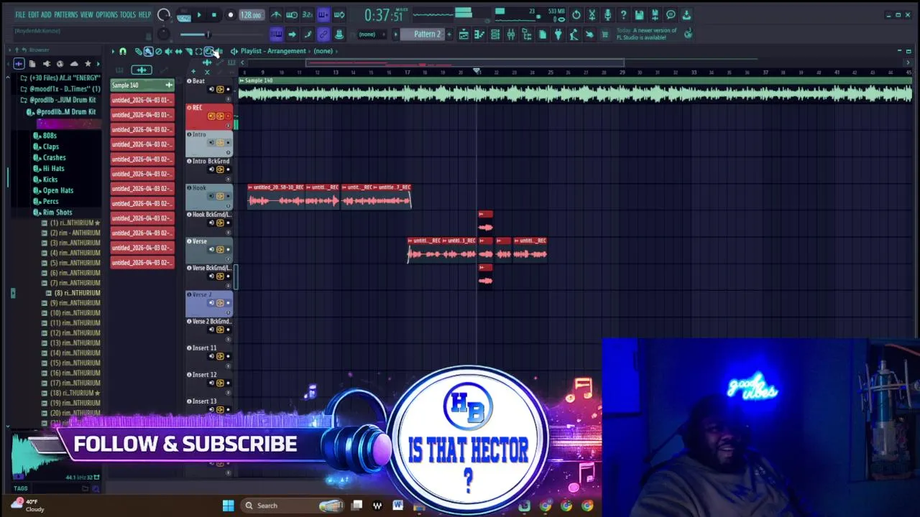The width and height of the screenshot is (920, 517).
Task: Add a new pattern with the plus button
Action: 449,34
